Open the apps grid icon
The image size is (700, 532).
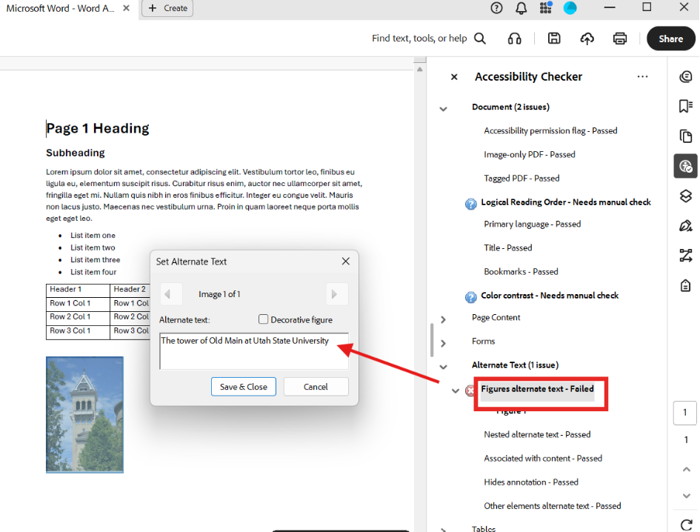pyautogui.click(x=545, y=7)
